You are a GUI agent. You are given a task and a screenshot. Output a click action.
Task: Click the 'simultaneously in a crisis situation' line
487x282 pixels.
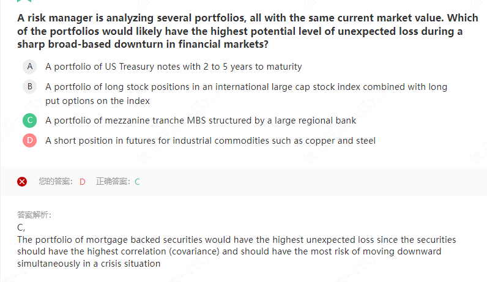tap(89, 264)
